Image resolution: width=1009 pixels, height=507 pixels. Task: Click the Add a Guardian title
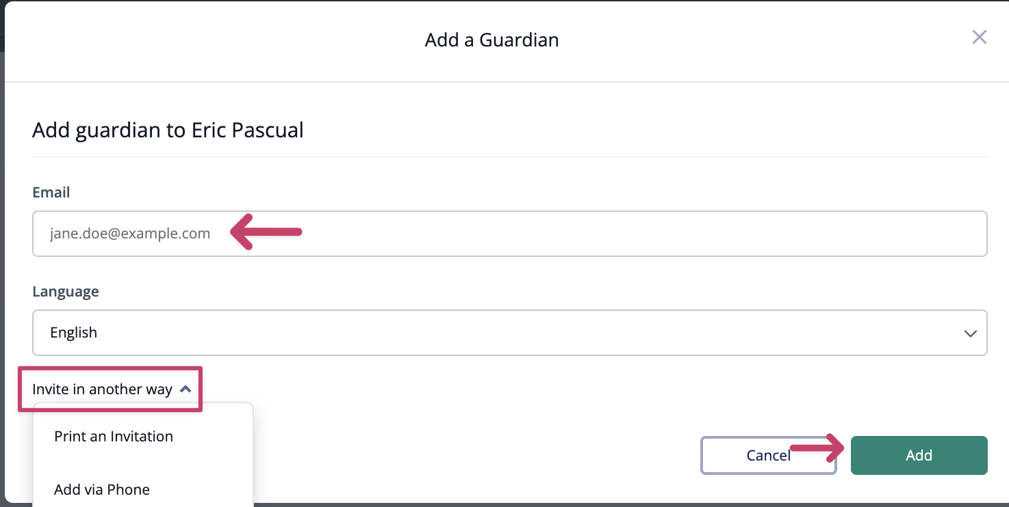pos(491,40)
